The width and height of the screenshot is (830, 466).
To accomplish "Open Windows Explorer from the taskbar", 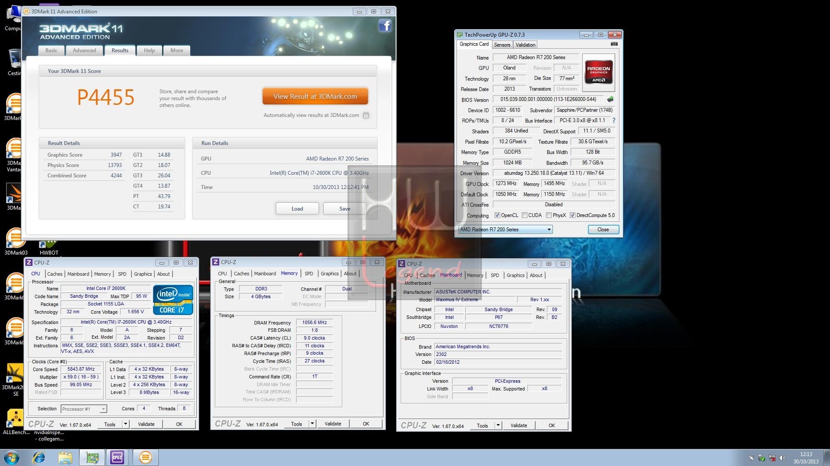I will [65, 457].
